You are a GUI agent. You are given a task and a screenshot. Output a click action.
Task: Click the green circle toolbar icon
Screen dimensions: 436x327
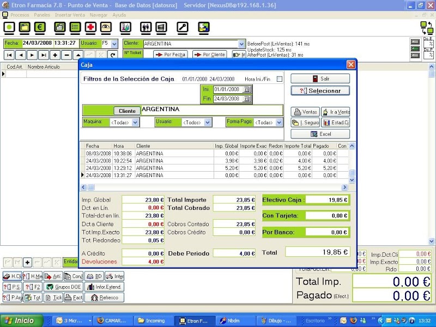(9, 27)
